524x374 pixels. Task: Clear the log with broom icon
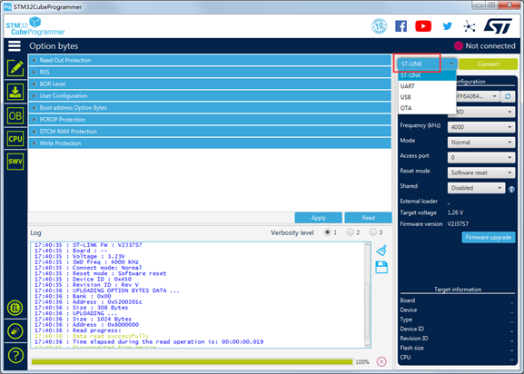point(381,251)
